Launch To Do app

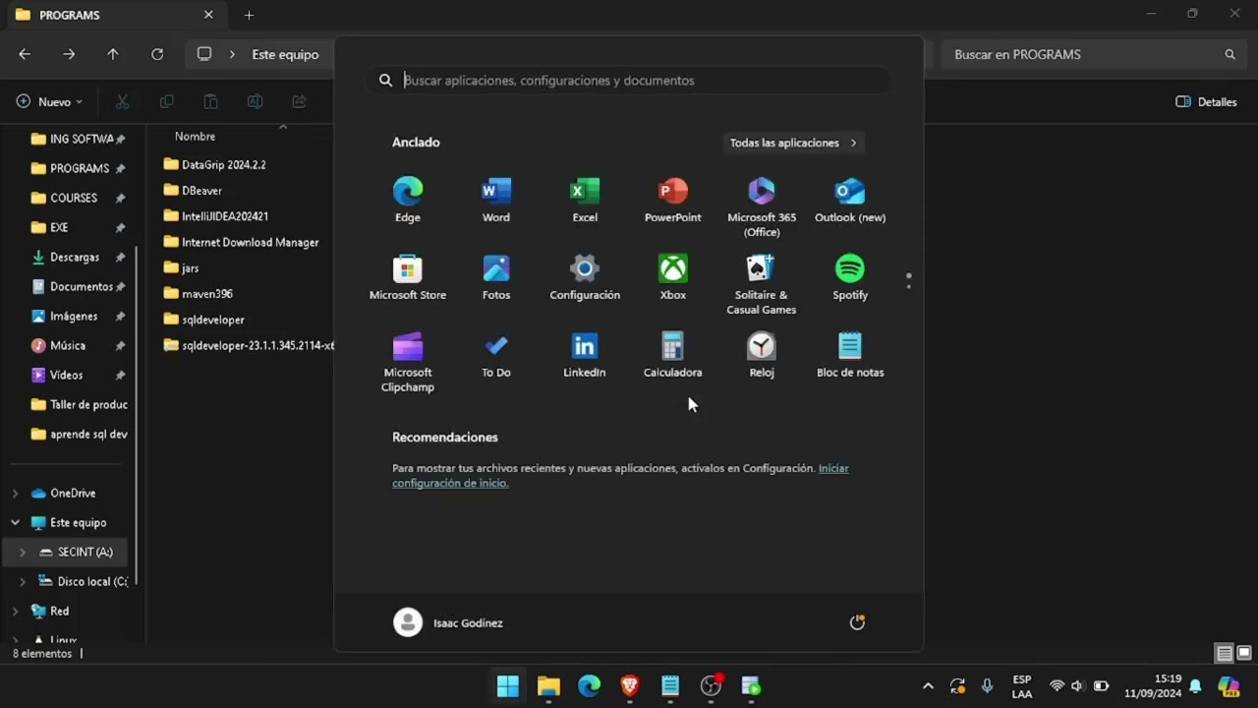tap(496, 355)
